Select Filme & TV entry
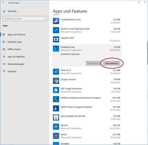 [87, 72]
